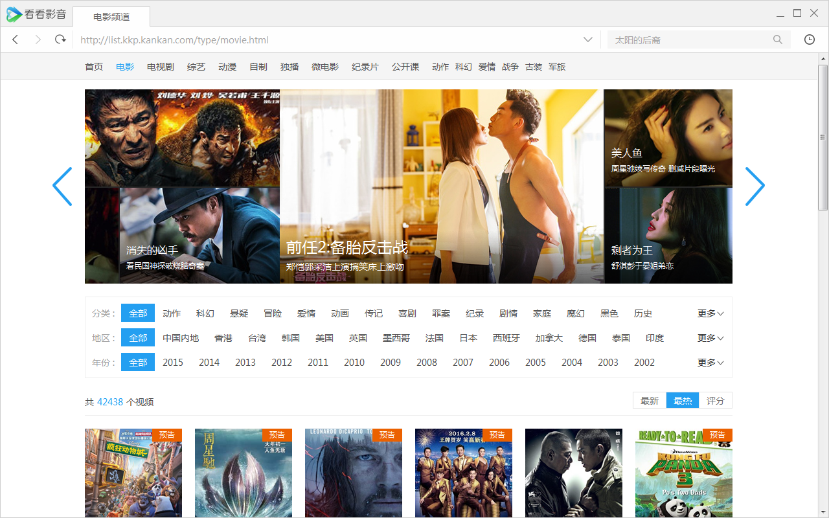Filter category by 历史

pos(643,313)
